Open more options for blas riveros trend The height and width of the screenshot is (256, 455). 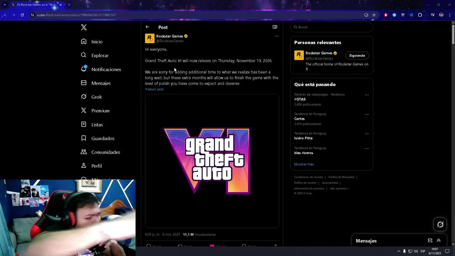pos(367,149)
